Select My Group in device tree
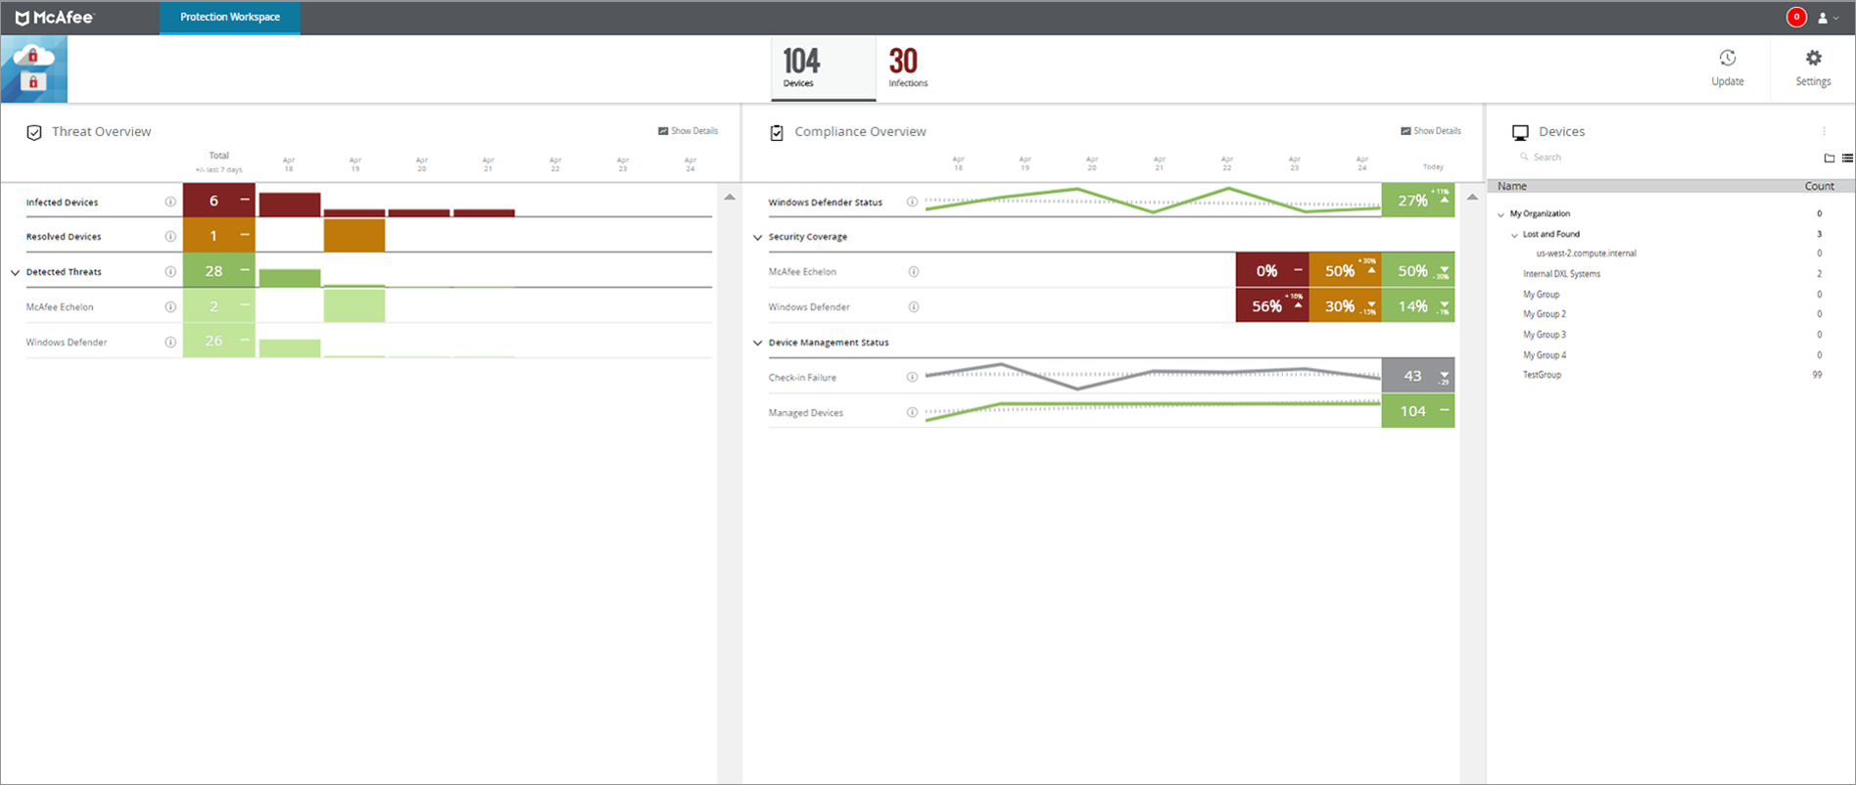The height and width of the screenshot is (785, 1856). tap(1541, 295)
